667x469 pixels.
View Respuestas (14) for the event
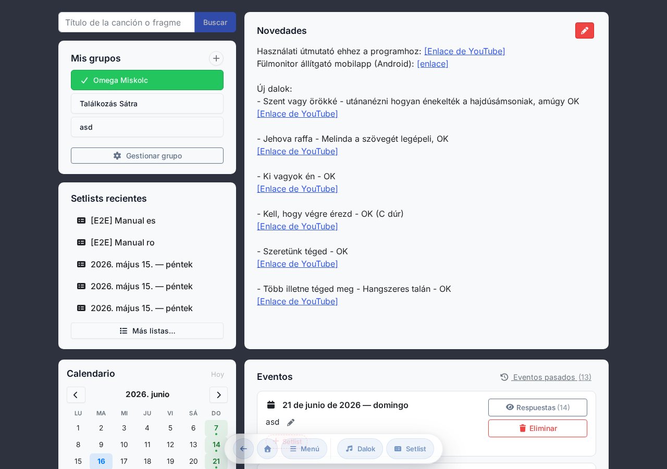[x=538, y=408]
